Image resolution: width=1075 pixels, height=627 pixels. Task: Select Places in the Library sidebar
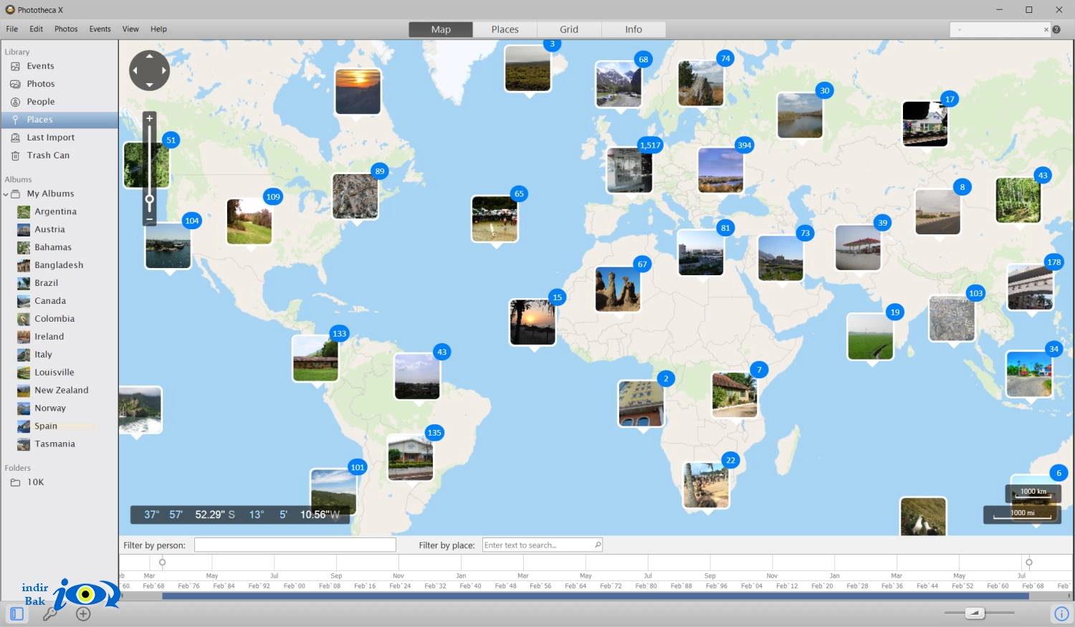(x=59, y=120)
